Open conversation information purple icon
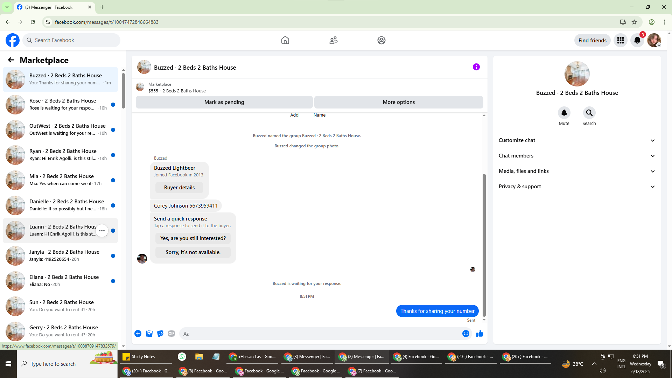Viewport: 672px width, 378px height. coord(476,67)
